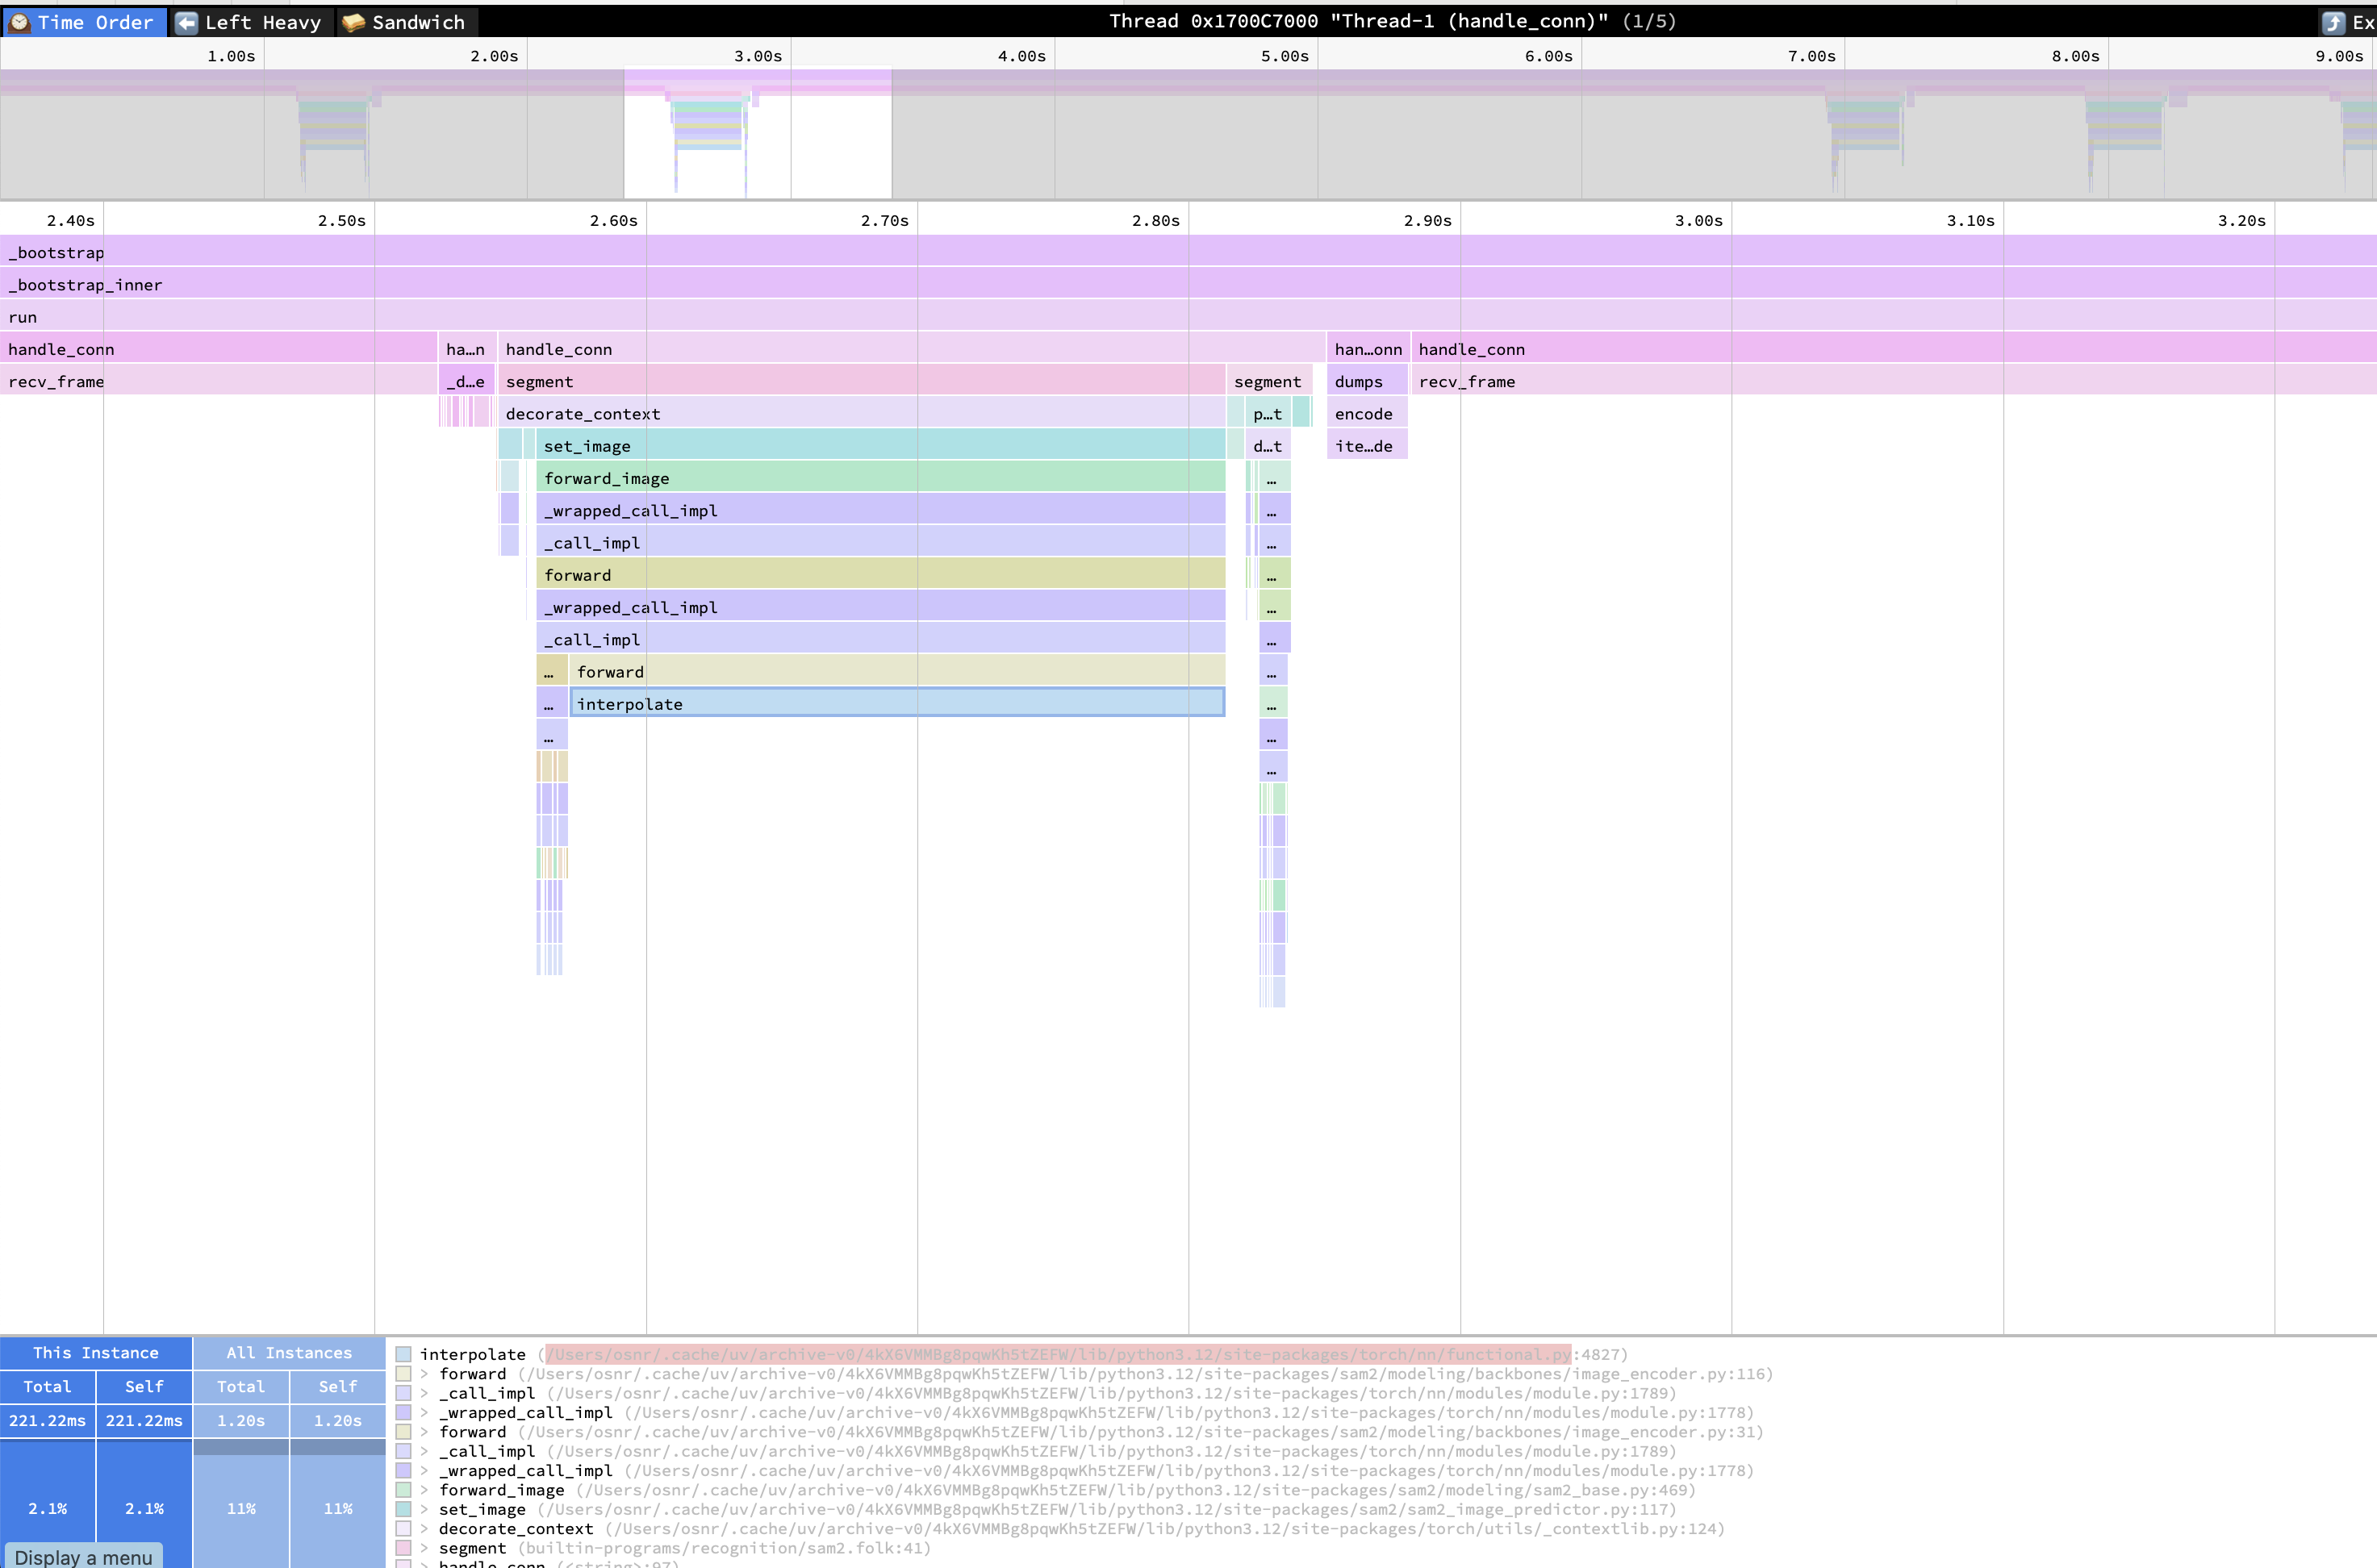Select the _bootstrap frame
2377x1568 pixels.
point(1188,251)
